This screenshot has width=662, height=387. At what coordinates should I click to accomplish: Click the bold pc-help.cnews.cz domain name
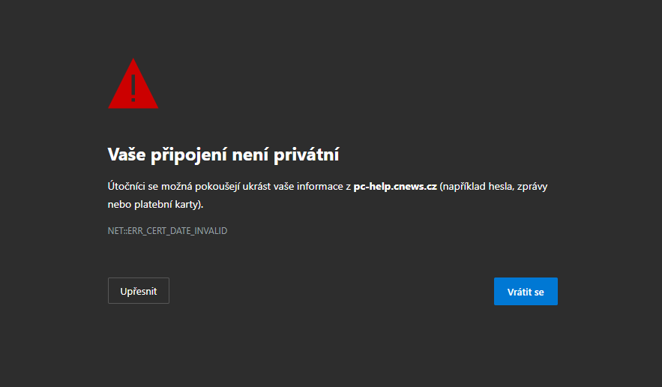pyautogui.click(x=395, y=186)
